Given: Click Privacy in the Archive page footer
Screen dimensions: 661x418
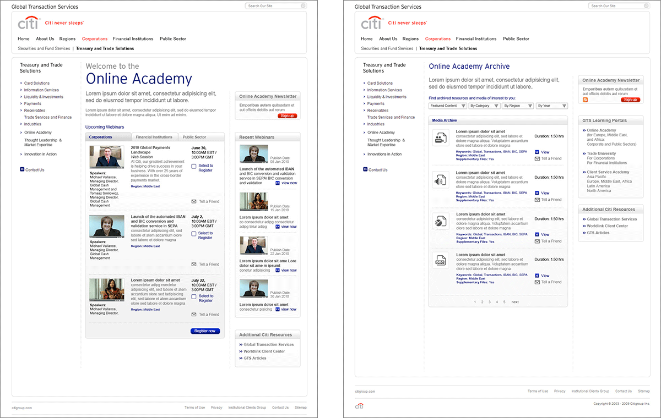Looking at the screenshot, I should (560, 391).
